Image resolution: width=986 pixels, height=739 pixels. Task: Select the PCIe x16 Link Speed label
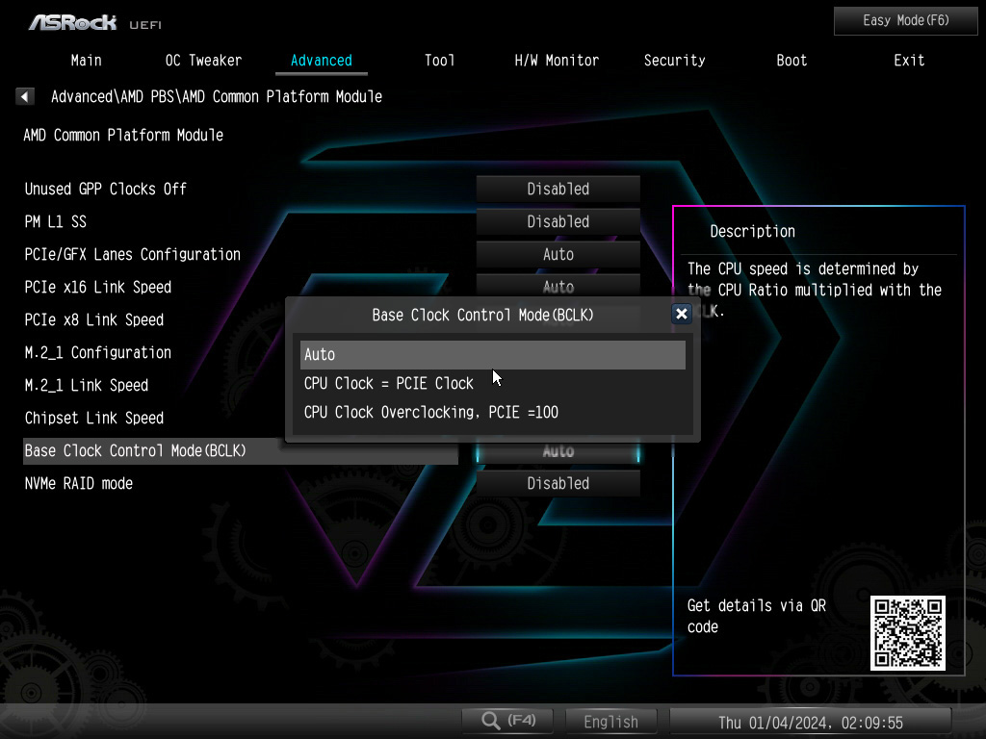(98, 287)
